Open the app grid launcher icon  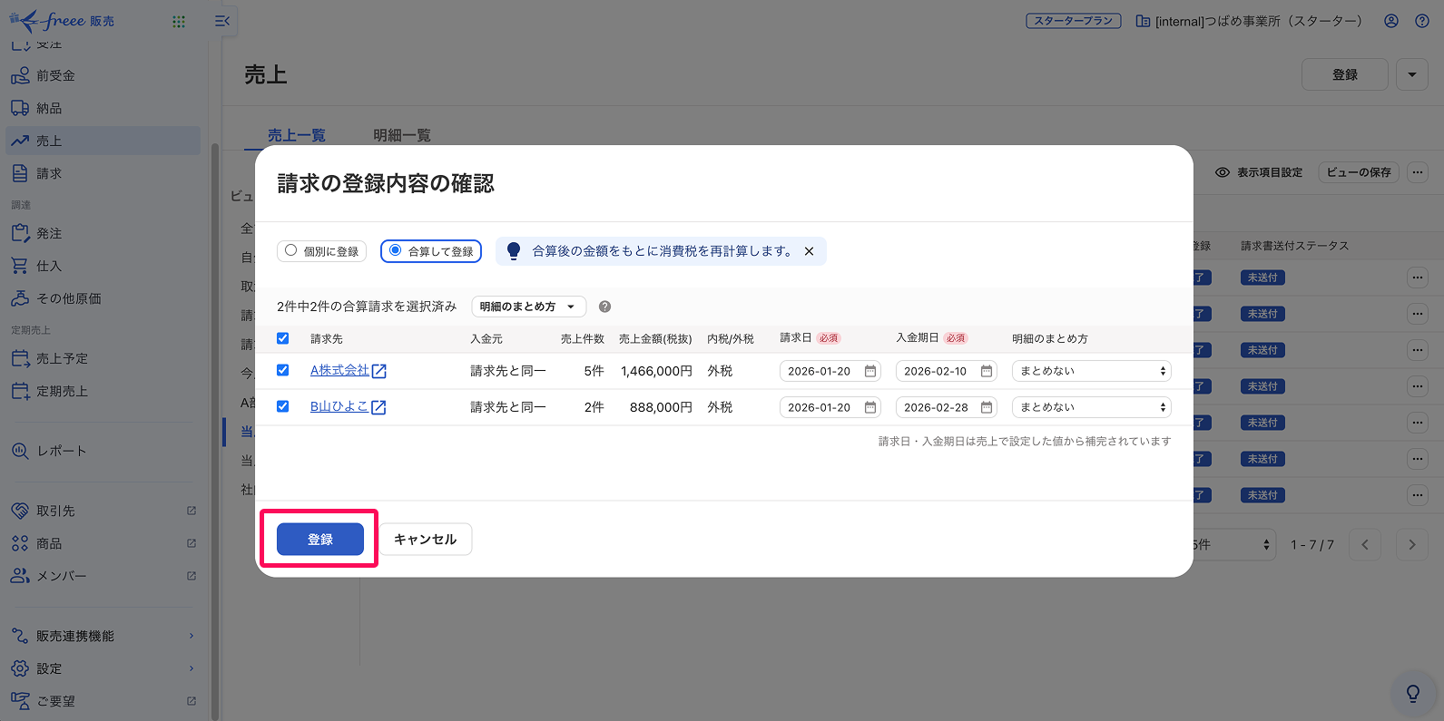(179, 21)
